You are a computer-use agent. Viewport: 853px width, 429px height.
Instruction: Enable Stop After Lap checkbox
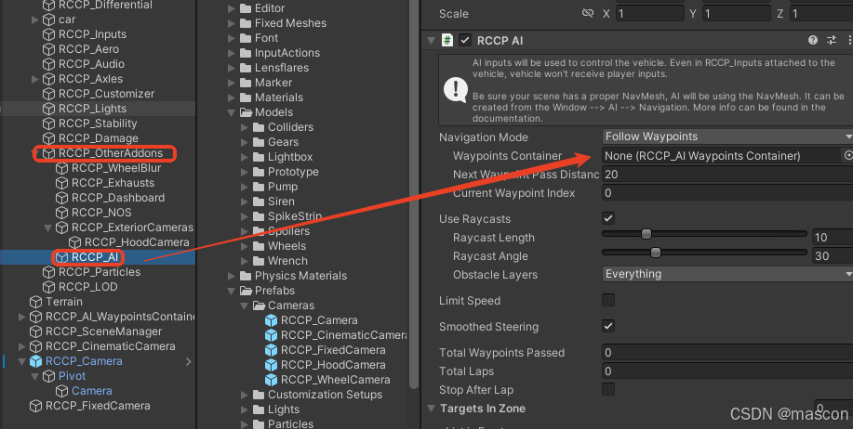(x=608, y=389)
